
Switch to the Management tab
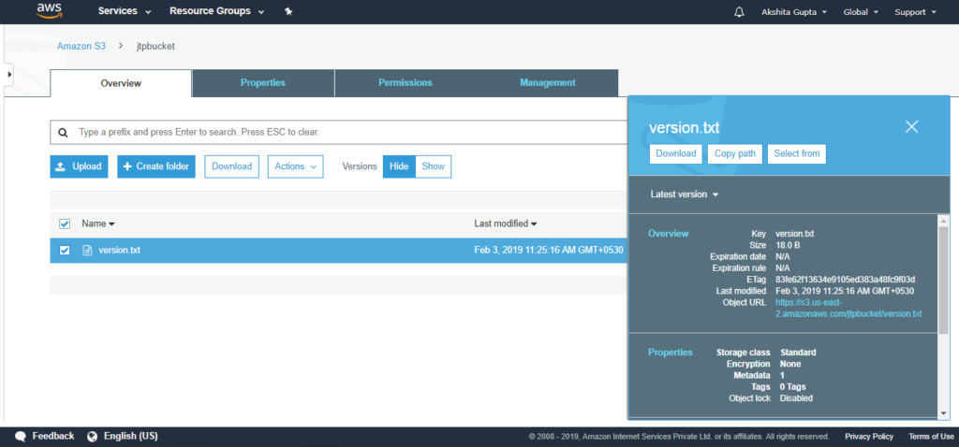tap(547, 83)
